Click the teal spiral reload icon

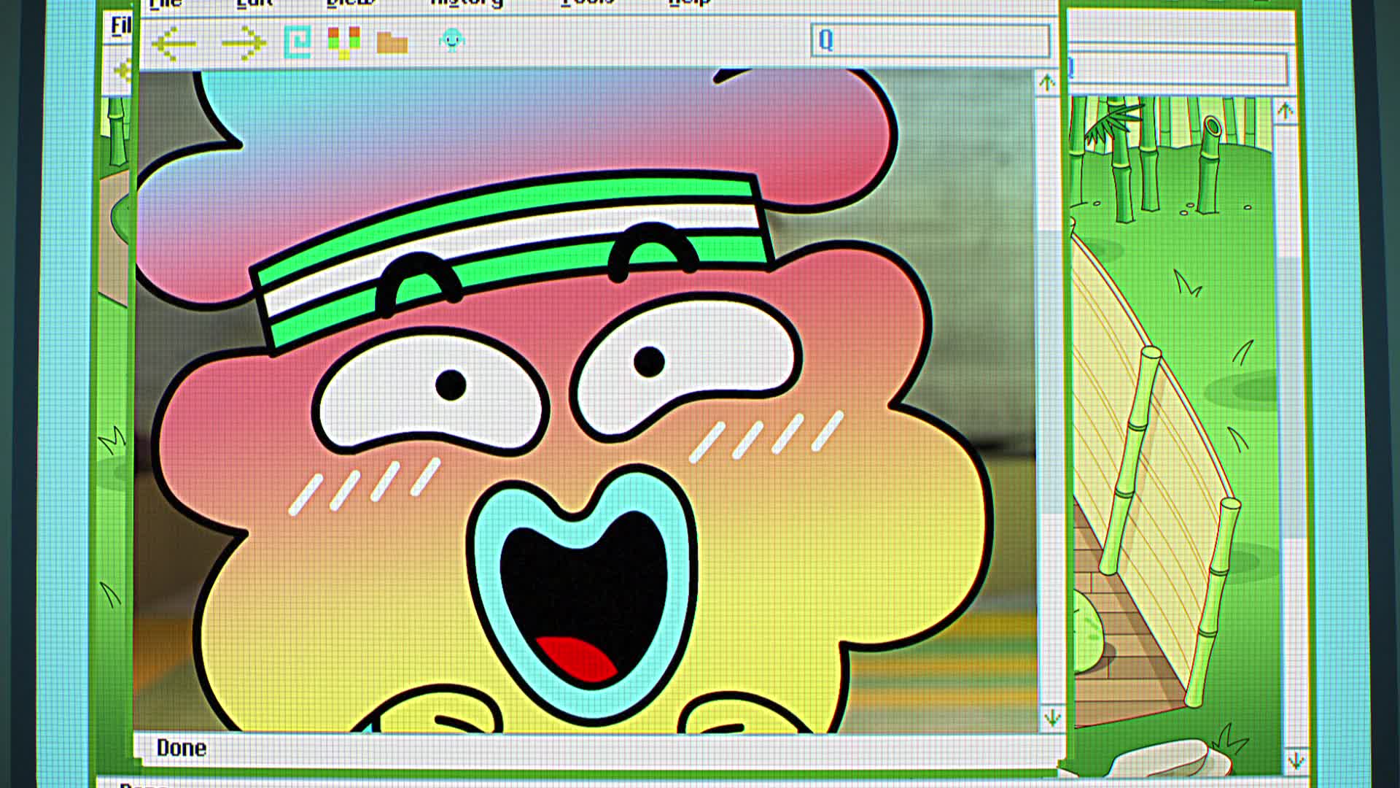pyautogui.click(x=297, y=42)
